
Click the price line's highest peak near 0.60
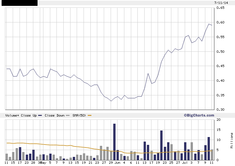coord(209,24)
